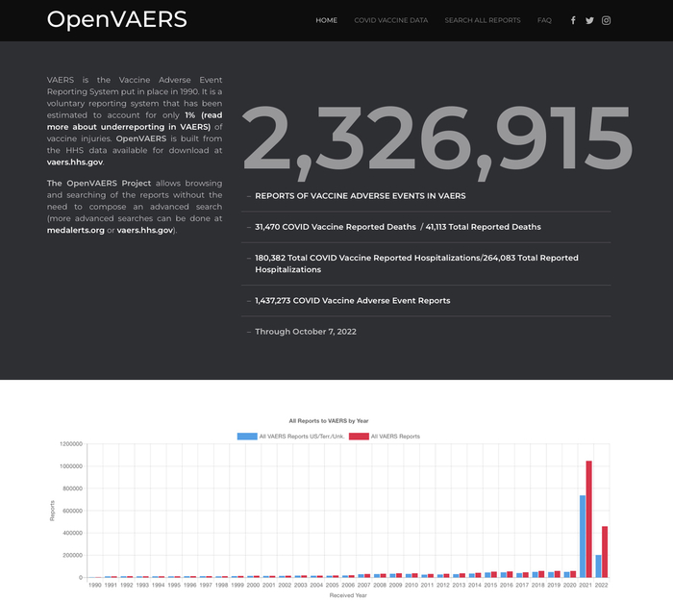
Task: Click the COVID Vaccine Reported Deaths line
Action: (336, 227)
